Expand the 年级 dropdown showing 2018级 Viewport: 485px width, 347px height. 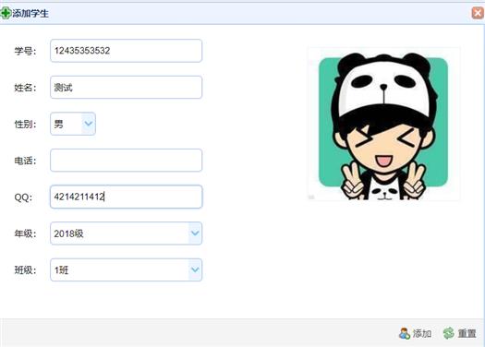[x=195, y=233]
